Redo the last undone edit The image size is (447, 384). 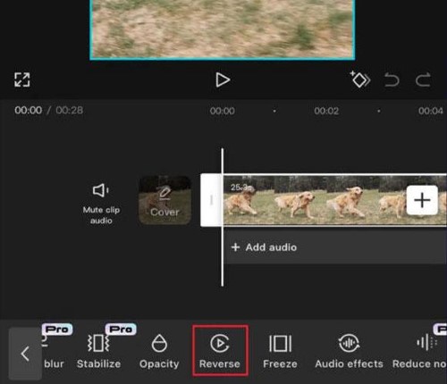click(x=423, y=79)
